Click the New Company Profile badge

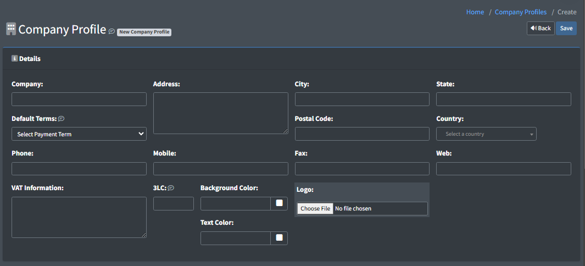[144, 32]
